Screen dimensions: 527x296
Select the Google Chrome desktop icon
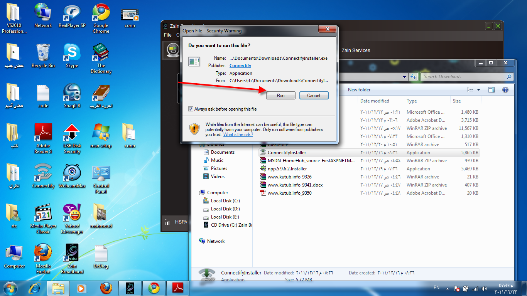[x=101, y=18]
